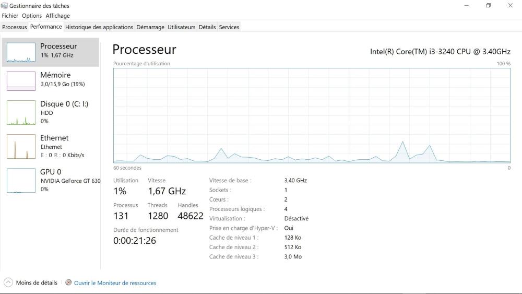Open the Mémoire performance graph icon
This screenshot has height=294, width=522.
[x=21, y=81]
